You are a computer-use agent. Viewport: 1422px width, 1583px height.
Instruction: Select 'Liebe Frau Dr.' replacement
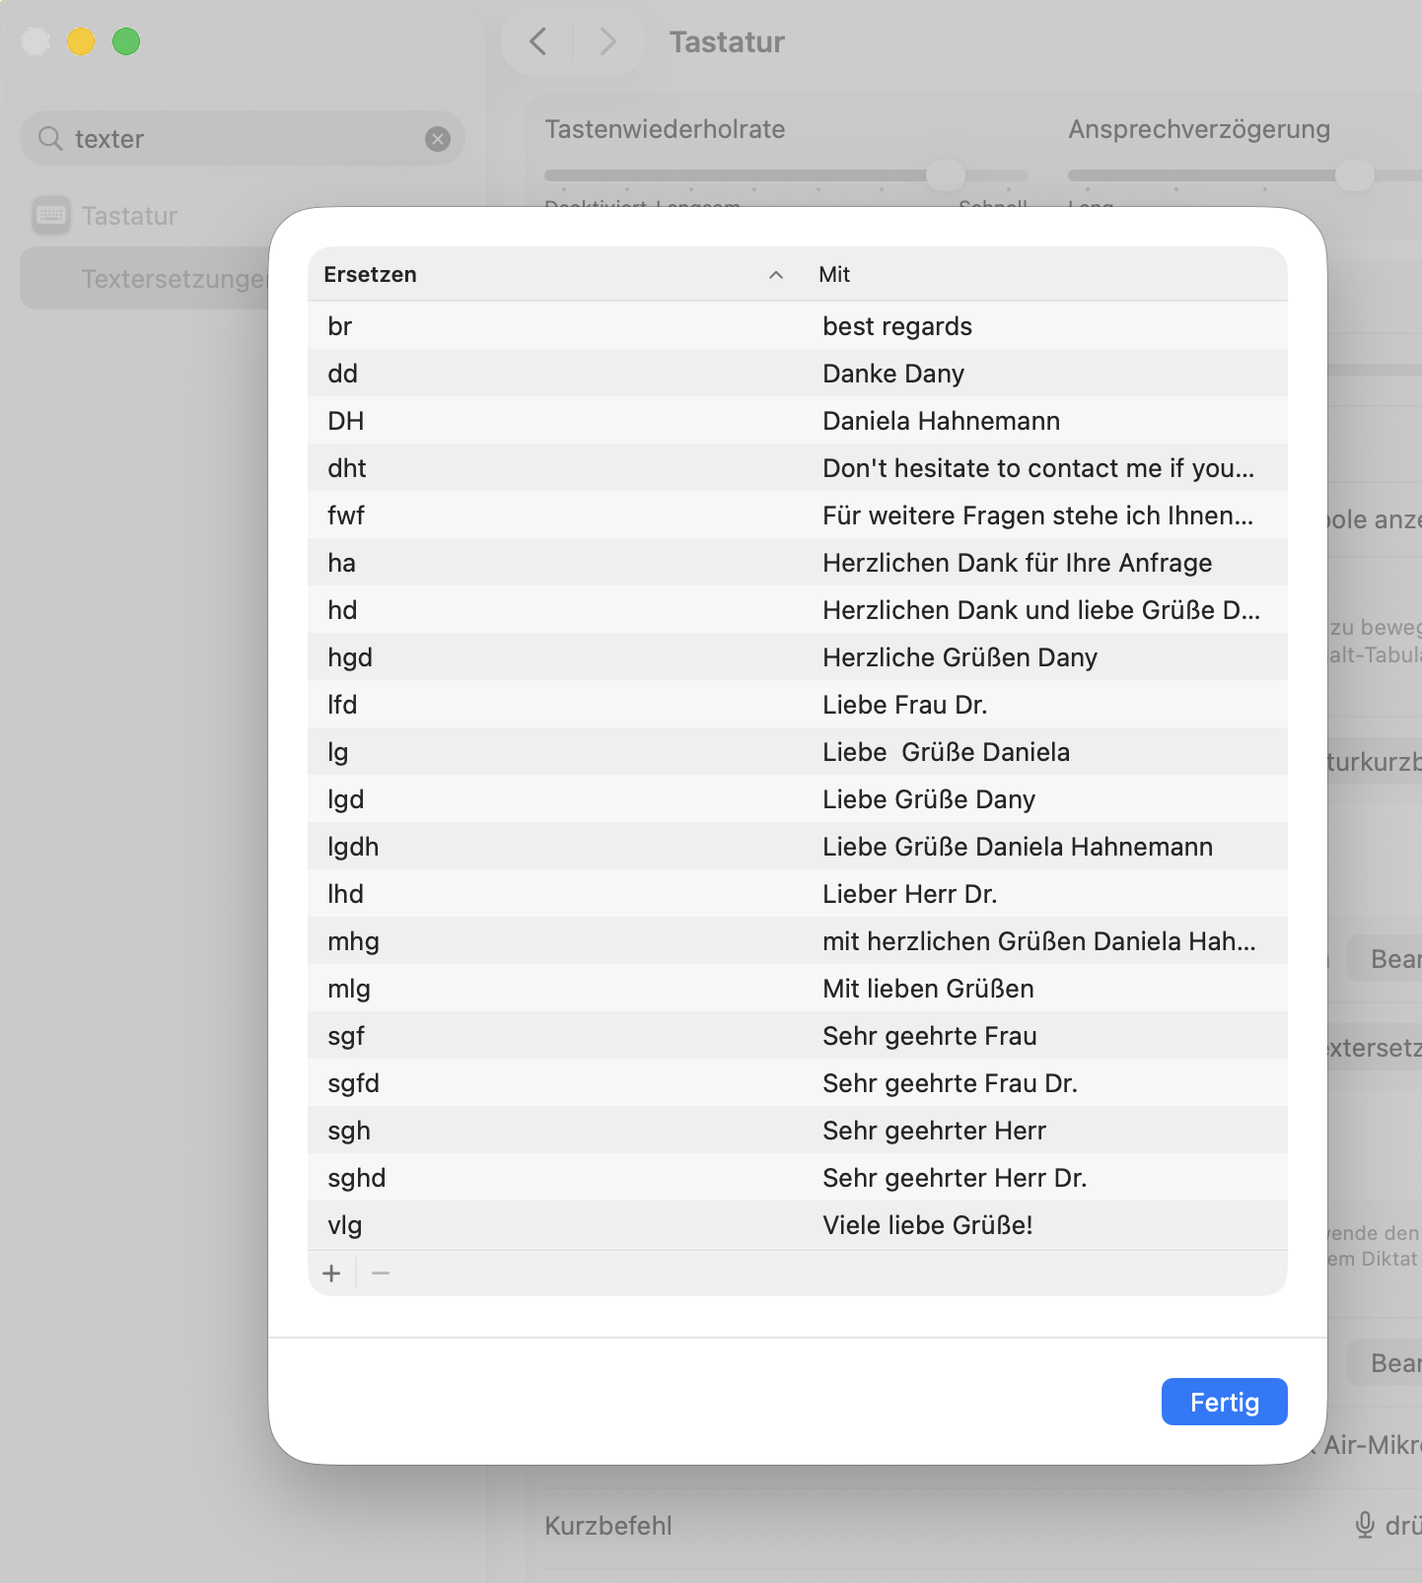[x=905, y=705]
